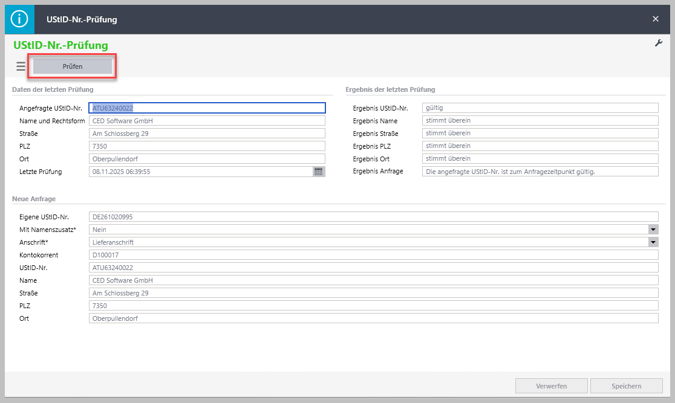The width and height of the screenshot is (675, 403).
Task: Expand the Anschrift dropdown arrow
Action: [653, 242]
